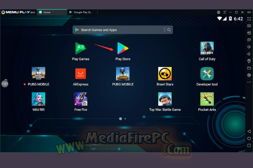Click the 6:42 clock in status bar
253x168 pixels.
pyautogui.click(x=238, y=19)
